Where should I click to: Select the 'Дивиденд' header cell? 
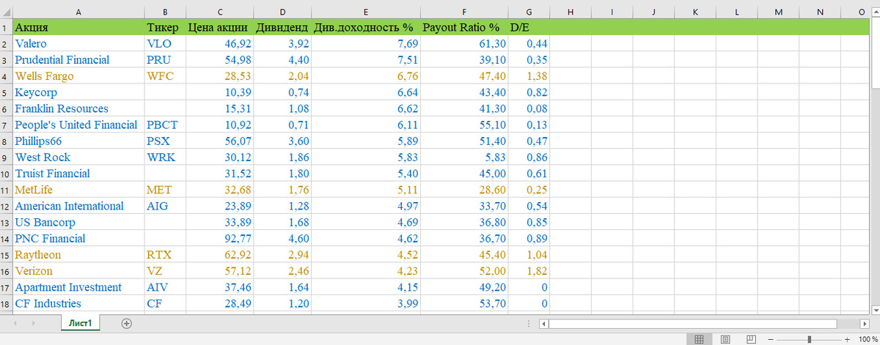(x=282, y=27)
